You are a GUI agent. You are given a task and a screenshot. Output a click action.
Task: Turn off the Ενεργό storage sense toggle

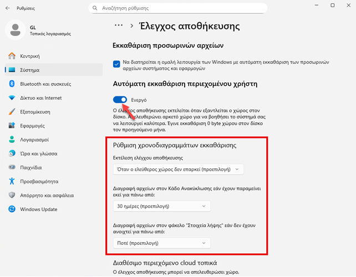120,100
